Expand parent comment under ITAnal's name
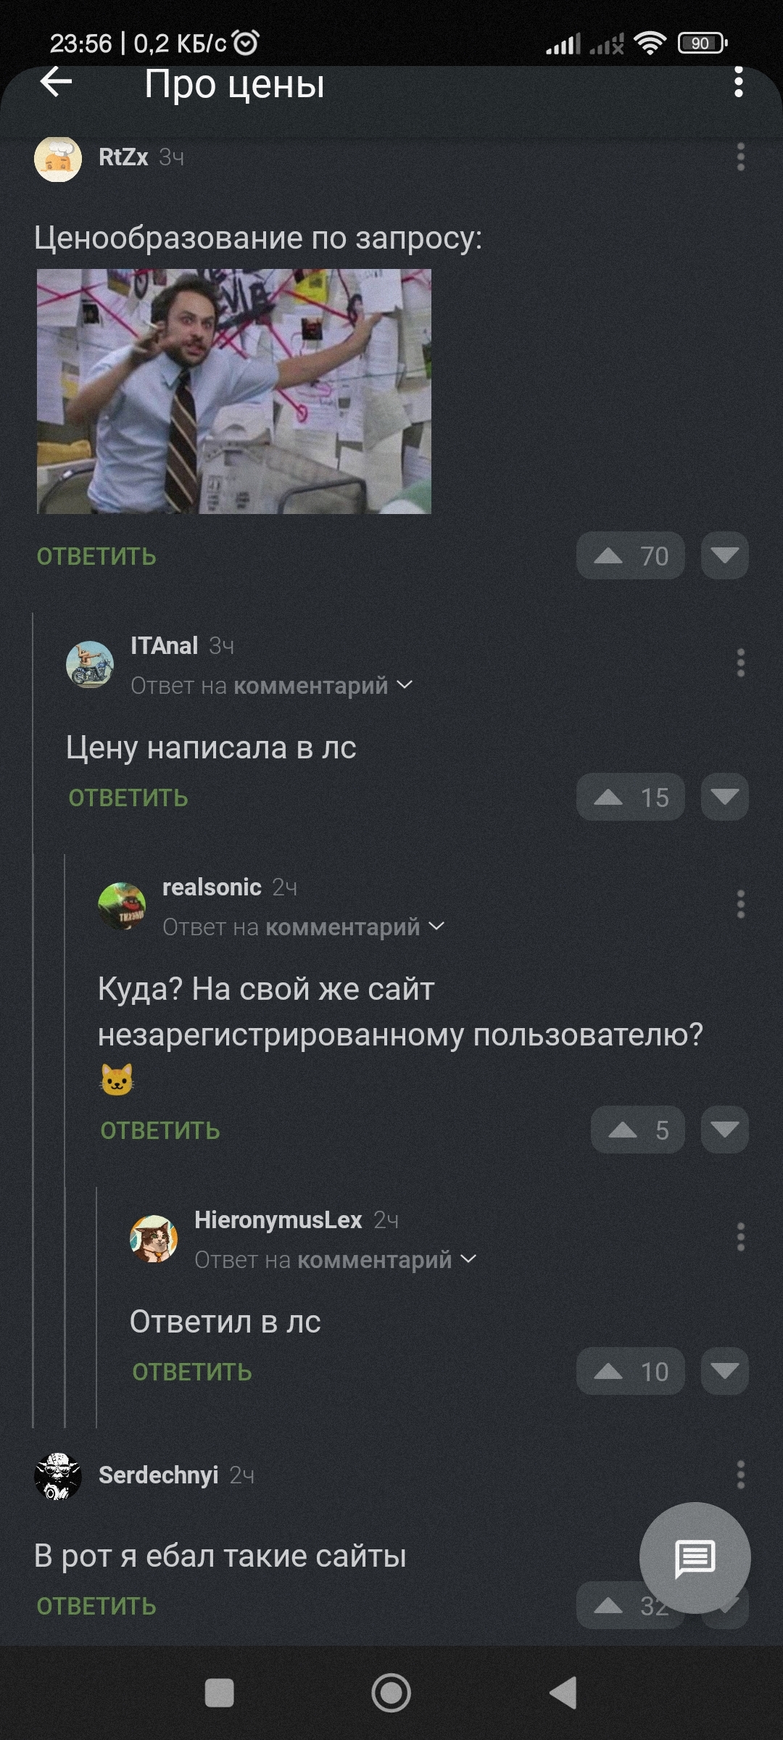This screenshot has width=783, height=1740. (x=272, y=685)
